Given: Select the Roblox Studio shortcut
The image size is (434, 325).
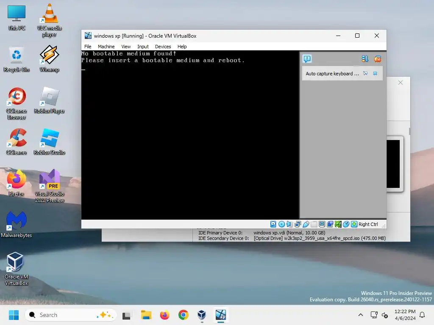Looking at the screenshot, I should (49, 141).
